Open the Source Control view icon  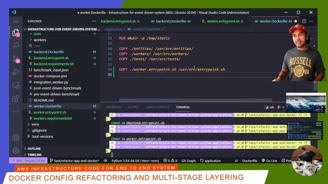[16, 59]
